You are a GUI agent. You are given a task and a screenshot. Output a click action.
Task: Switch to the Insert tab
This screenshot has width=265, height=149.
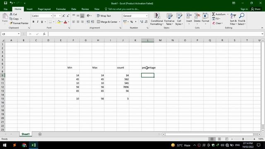[29, 9]
